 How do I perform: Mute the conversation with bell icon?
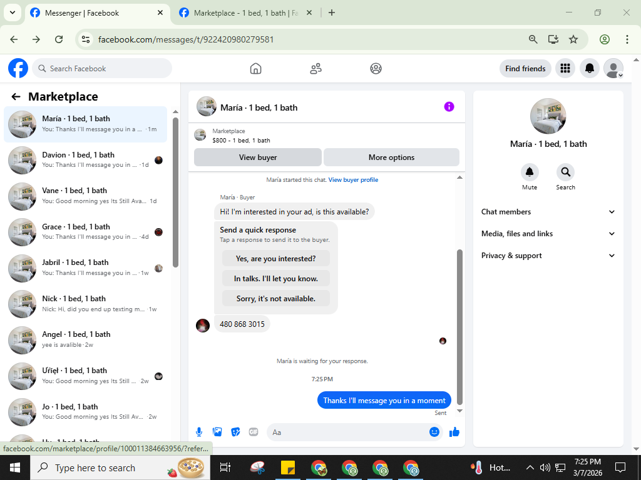(x=530, y=172)
